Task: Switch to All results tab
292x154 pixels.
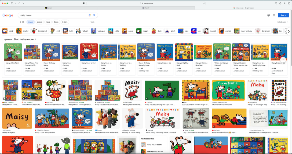Action: click(x=22, y=22)
